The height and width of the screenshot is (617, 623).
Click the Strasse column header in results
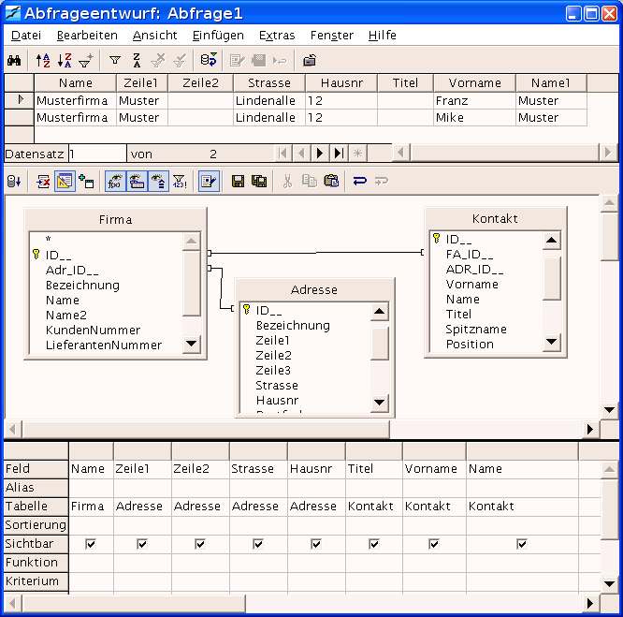[x=268, y=83]
